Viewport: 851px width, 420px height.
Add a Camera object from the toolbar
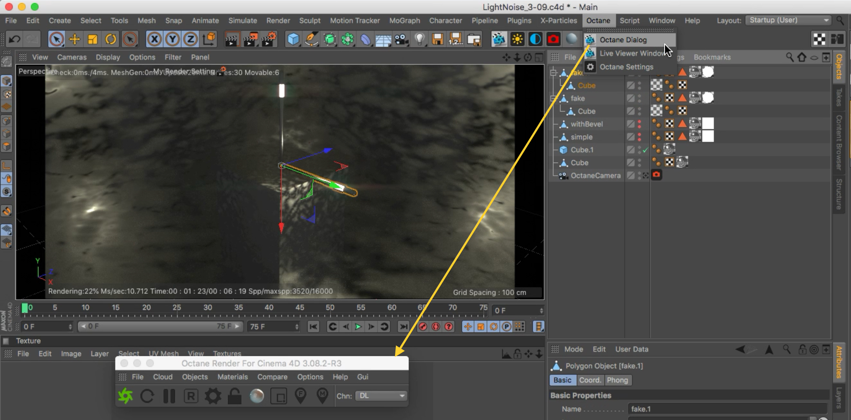tap(401, 39)
